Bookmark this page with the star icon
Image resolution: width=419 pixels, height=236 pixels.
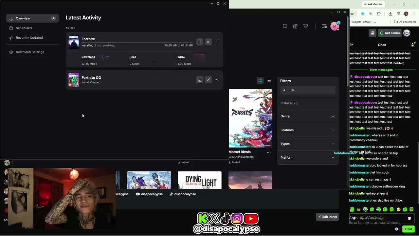(352, 14)
